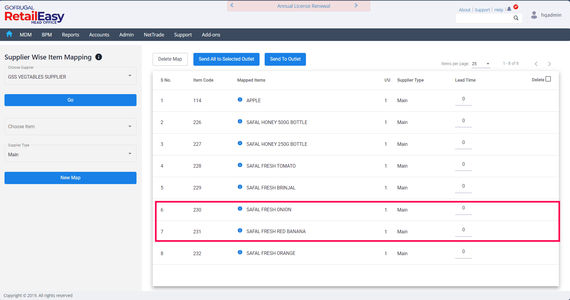Screen dimensions: 570x300
Task: Click item code 230
Action: pyautogui.click(x=197, y=210)
